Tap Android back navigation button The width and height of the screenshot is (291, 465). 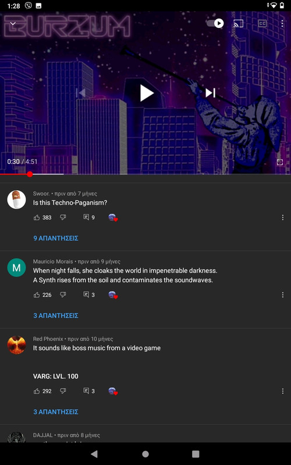[x=94, y=454]
